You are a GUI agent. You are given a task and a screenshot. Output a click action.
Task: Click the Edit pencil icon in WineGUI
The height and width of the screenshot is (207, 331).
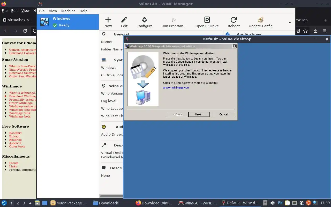tap(124, 20)
